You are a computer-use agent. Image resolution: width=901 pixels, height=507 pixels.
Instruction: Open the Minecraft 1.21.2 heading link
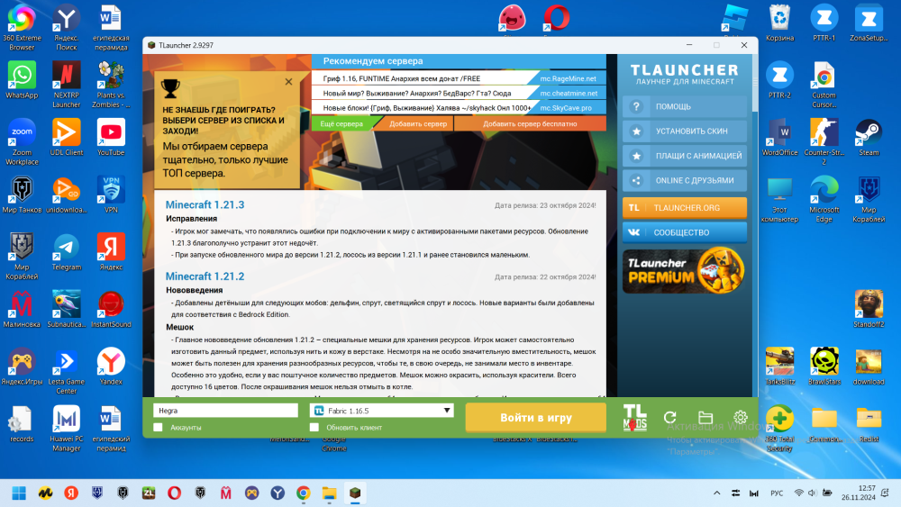[x=205, y=276]
